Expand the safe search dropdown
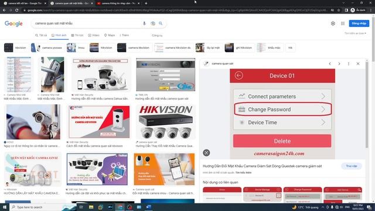 355,33
